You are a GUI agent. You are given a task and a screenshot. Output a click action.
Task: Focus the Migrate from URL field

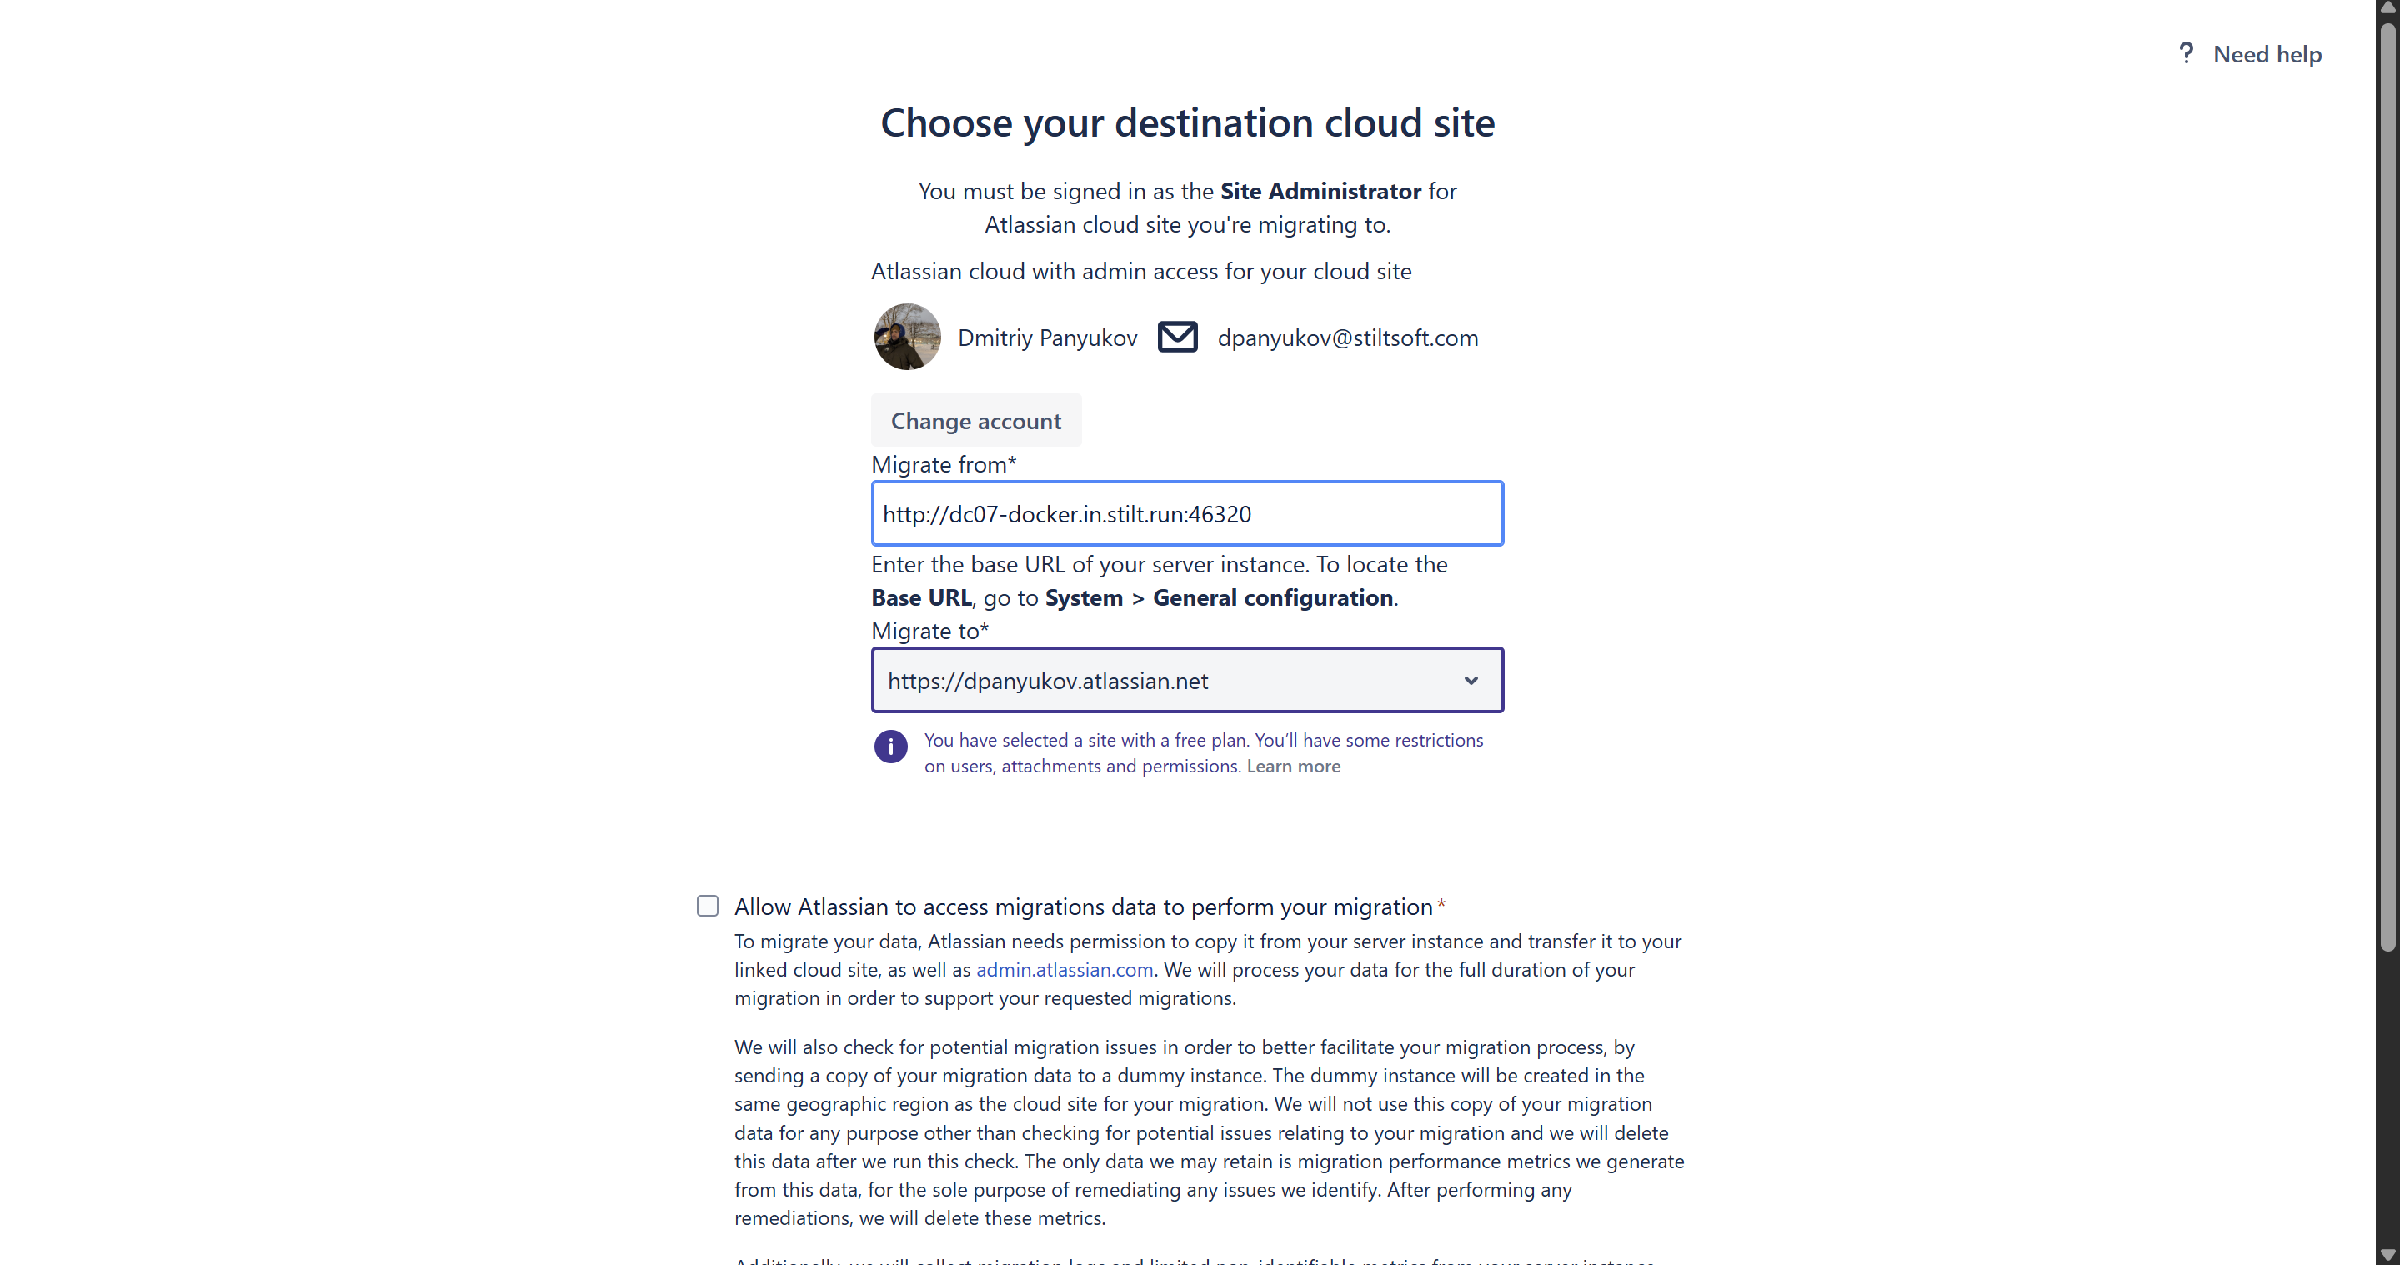click(1186, 513)
